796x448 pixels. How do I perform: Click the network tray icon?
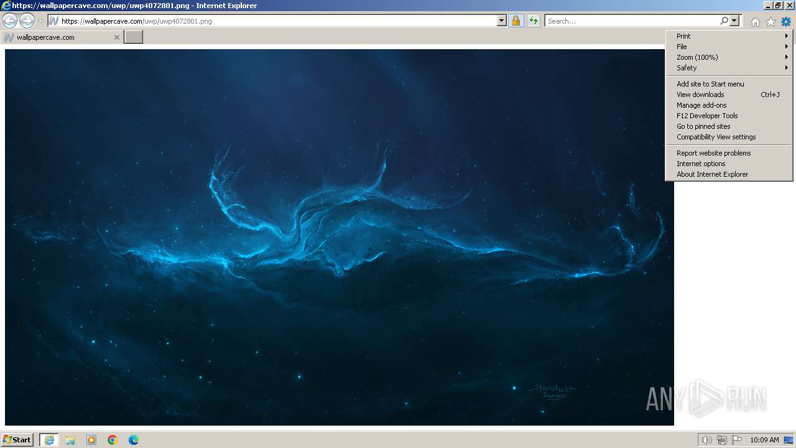pyautogui.click(x=722, y=440)
